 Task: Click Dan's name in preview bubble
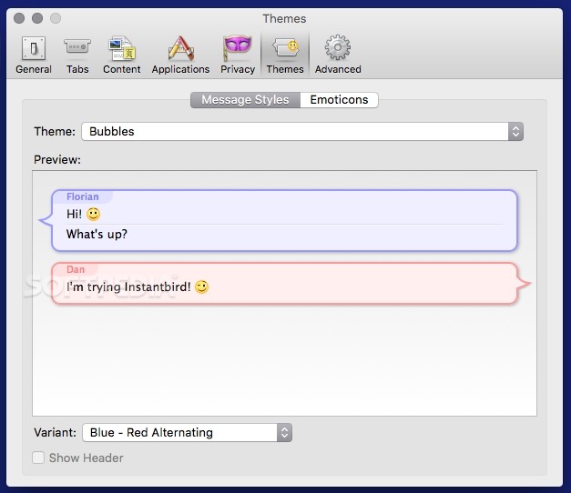[x=76, y=269]
